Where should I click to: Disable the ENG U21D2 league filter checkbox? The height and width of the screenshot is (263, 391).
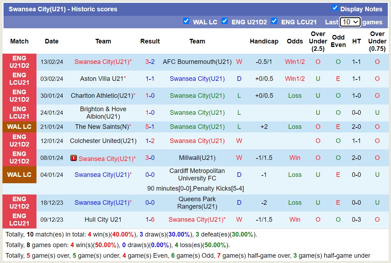coord(225,21)
